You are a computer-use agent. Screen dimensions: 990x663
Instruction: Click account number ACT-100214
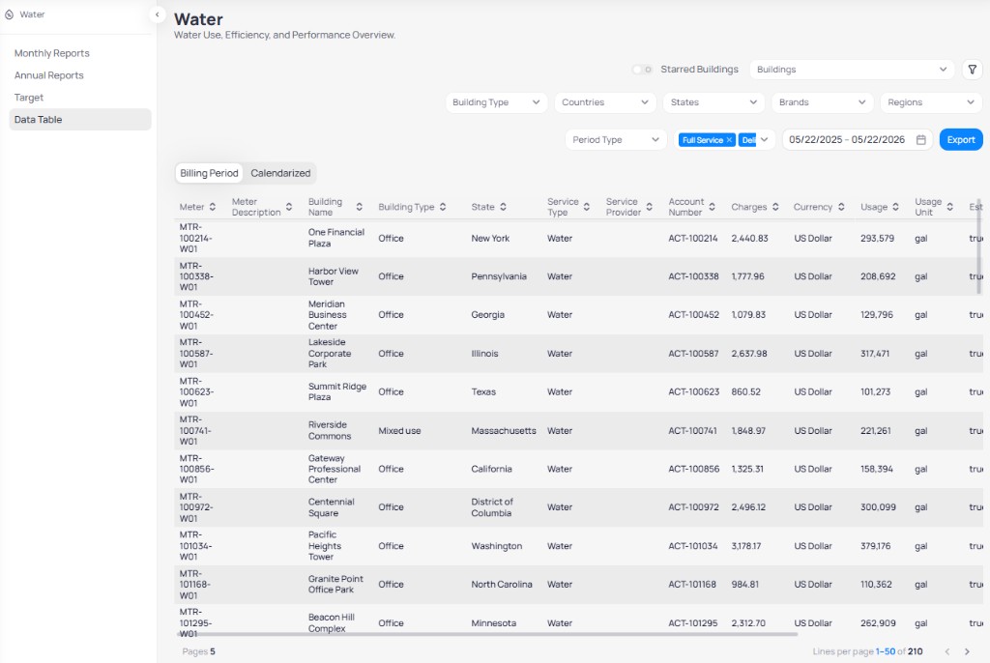pos(693,239)
